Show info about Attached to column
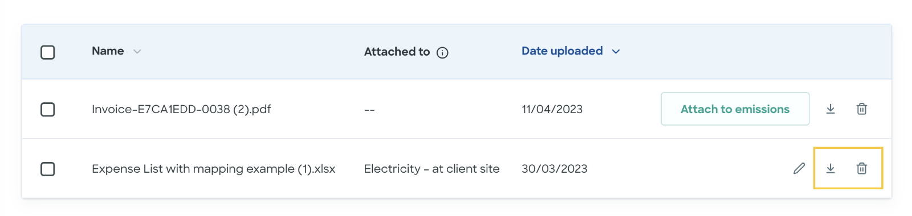The width and height of the screenshot is (912, 216). pos(442,53)
